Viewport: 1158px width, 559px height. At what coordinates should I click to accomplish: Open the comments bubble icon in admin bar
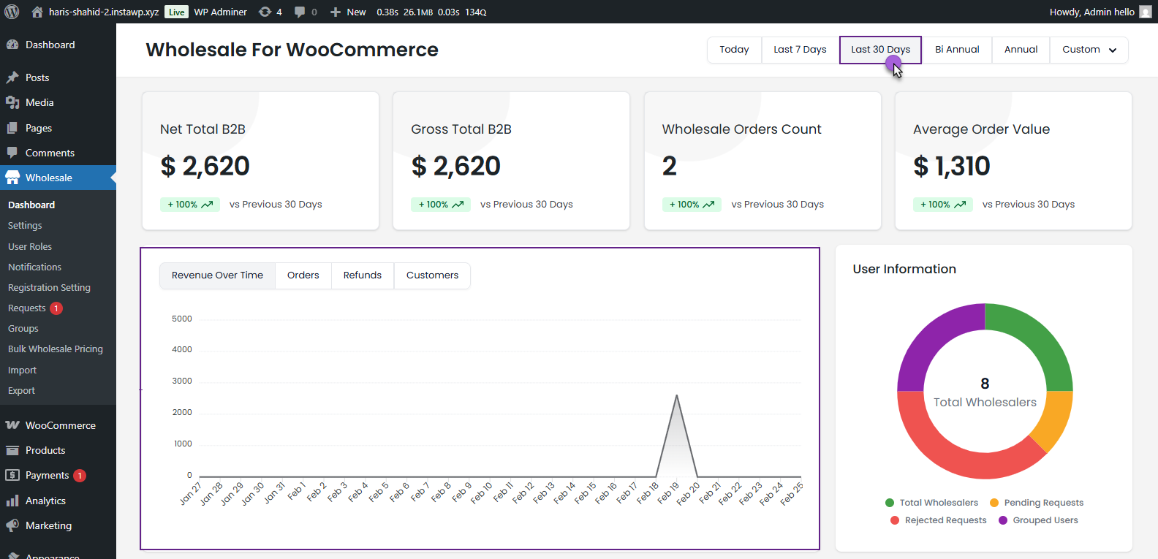[300, 12]
